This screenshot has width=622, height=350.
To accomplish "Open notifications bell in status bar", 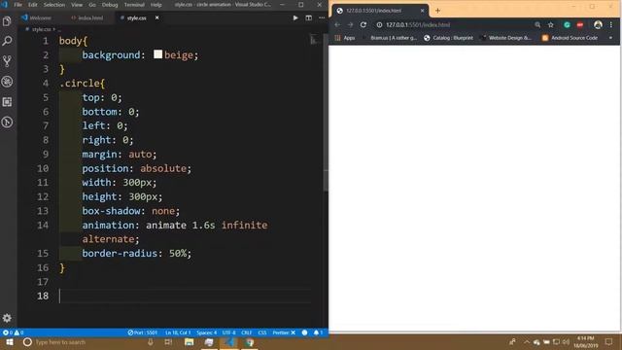I will tap(318, 332).
